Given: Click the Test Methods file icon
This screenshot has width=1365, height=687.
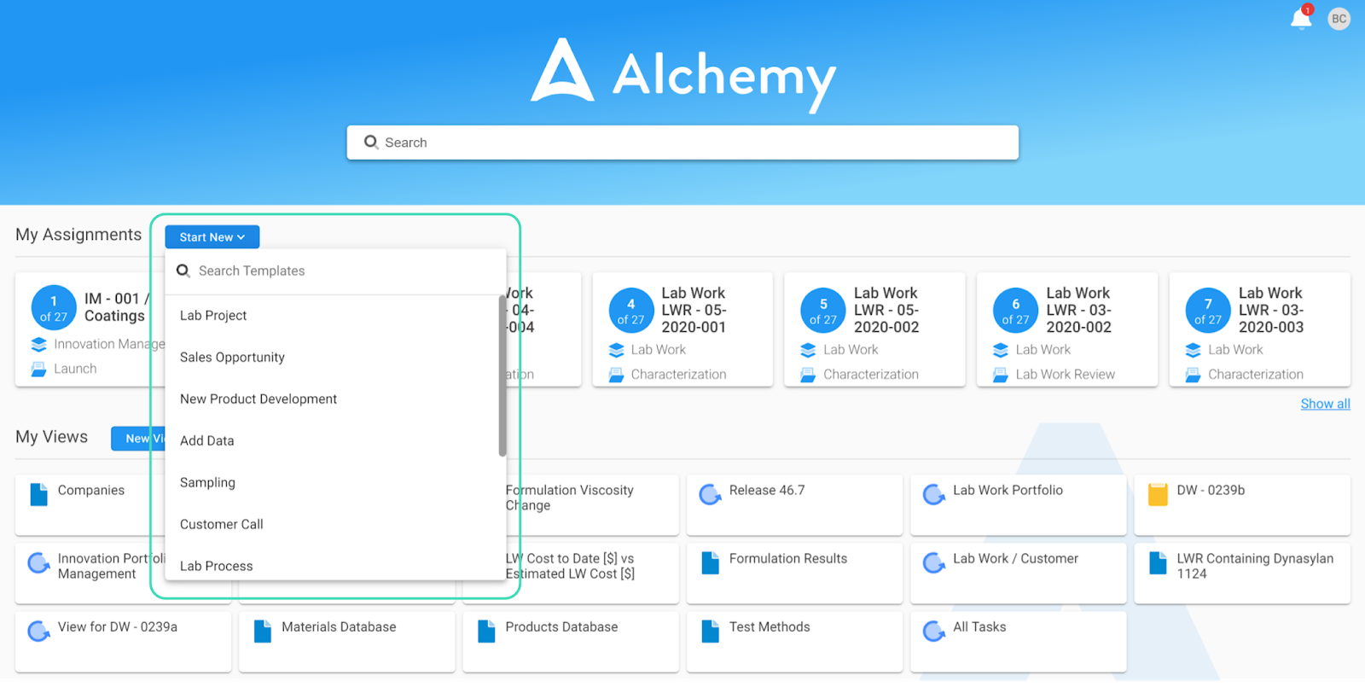Looking at the screenshot, I should tap(710, 632).
